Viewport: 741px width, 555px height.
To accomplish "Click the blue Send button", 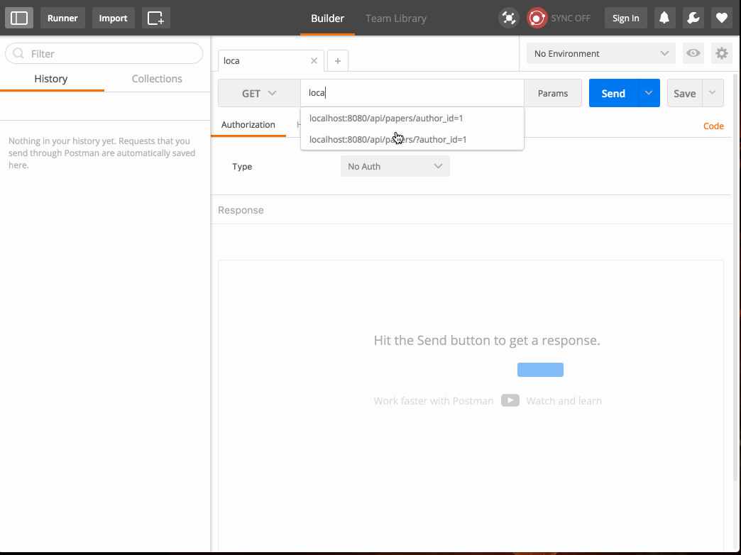I will (x=613, y=93).
